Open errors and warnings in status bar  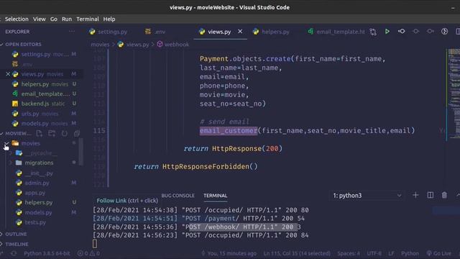88,253
